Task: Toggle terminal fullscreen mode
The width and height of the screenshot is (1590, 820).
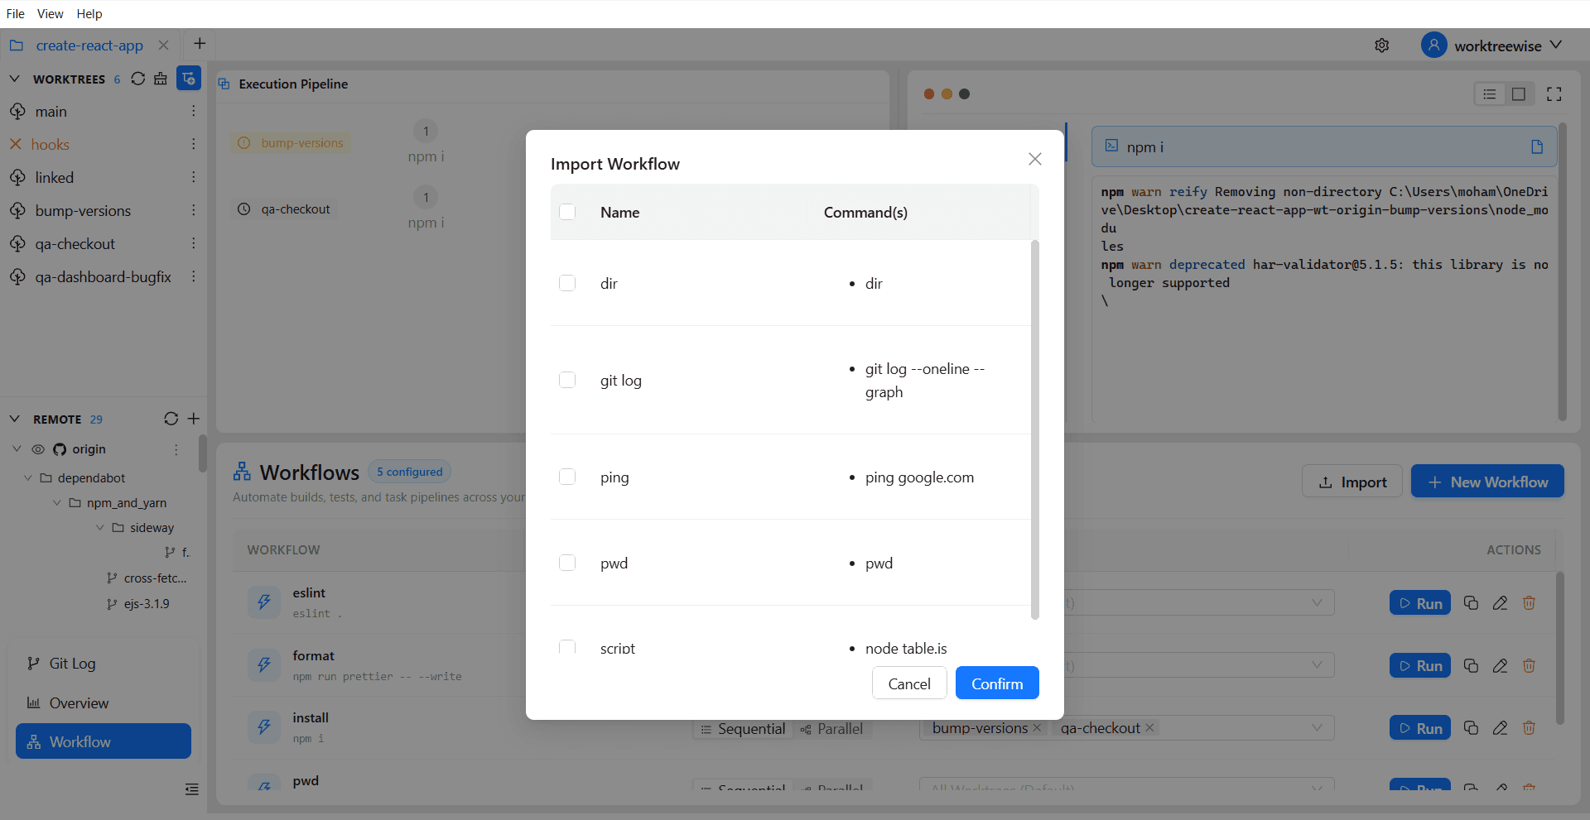Action: pos(1554,94)
